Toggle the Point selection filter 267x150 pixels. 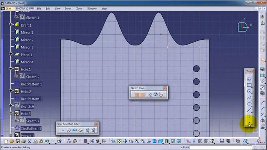(x=63, y=130)
